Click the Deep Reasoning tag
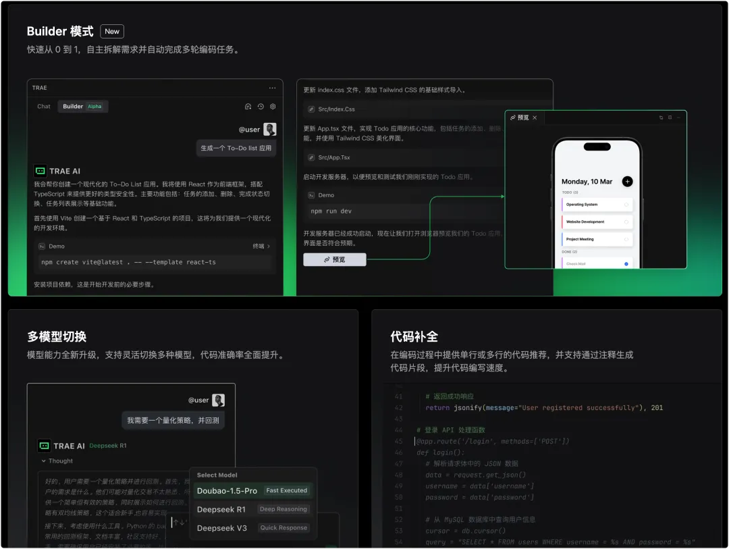The image size is (729, 549). click(283, 509)
